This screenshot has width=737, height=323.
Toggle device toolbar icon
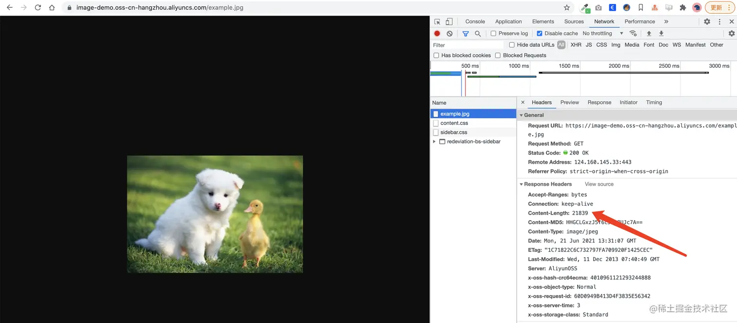tap(449, 21)
